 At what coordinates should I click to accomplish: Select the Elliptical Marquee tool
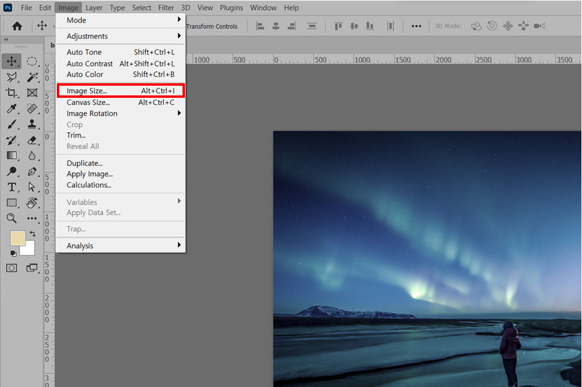click(32, 61)
